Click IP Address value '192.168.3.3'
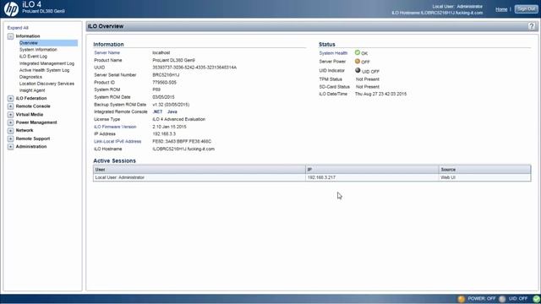Screen dimensions: 541x304 164,133
